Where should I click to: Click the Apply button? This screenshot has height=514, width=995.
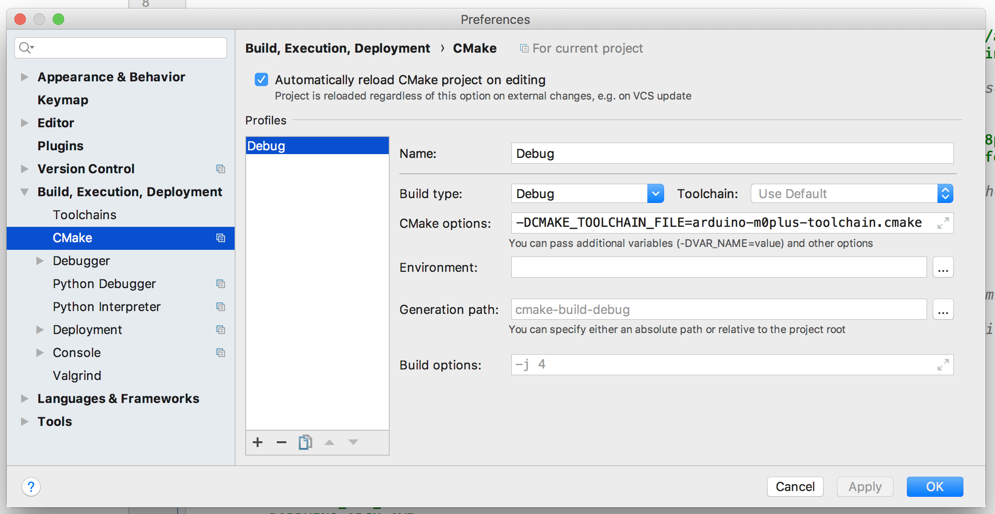[865, 486]
